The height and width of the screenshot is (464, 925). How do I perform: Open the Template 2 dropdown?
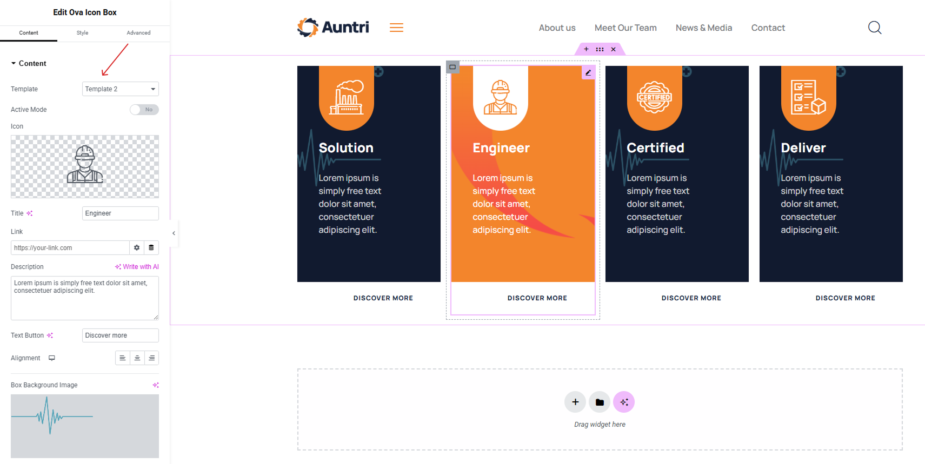120,89
